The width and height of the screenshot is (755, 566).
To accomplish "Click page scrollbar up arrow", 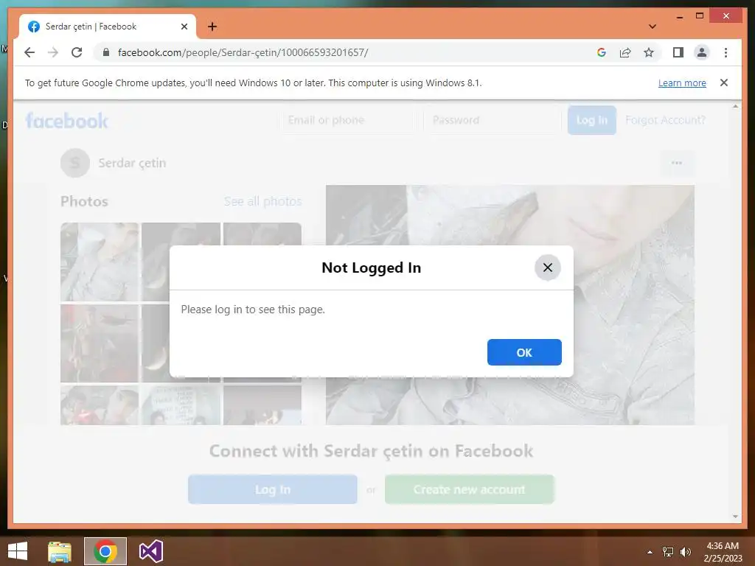I will 735,106.
